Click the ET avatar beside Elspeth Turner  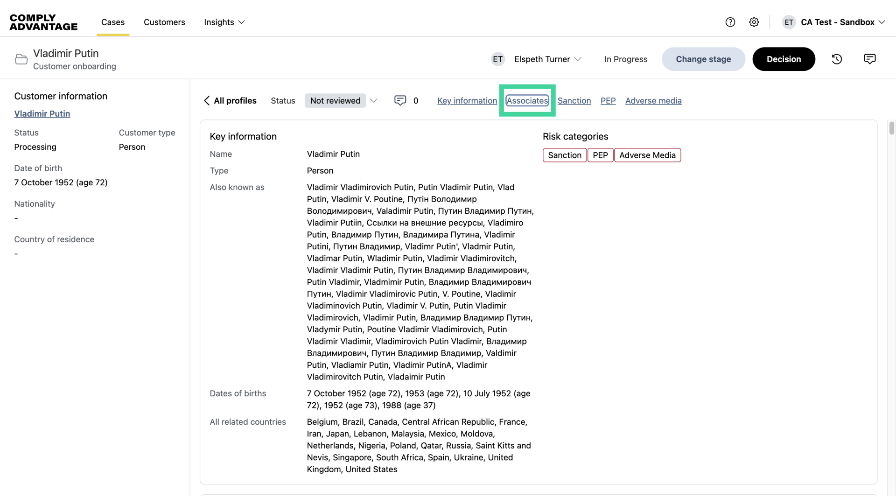497,59
